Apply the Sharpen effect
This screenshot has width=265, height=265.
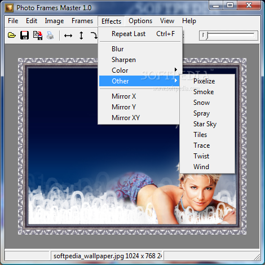[x=139, y=60]
